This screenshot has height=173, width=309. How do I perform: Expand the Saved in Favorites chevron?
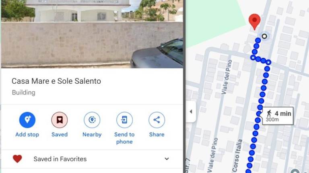[167, 159]
